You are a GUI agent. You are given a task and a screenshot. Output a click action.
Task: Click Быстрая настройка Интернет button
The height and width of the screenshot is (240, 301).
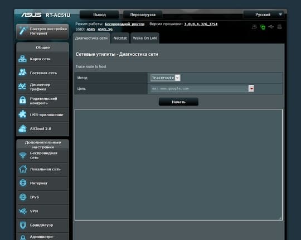pyautogui.click(x=42, y=31)
